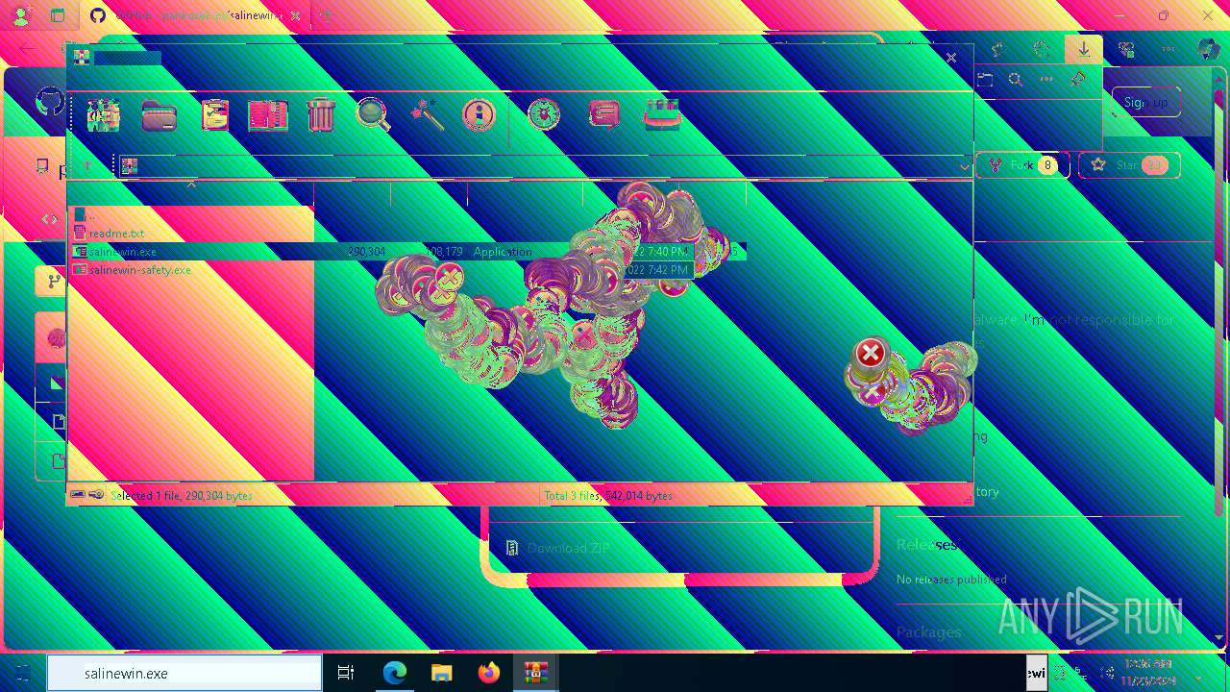Click the taskbar clock and date
The width and height of the screenshot is (1230, 692).
point(1149,673)
